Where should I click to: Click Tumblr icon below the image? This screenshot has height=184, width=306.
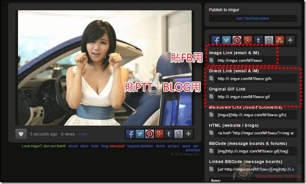coord(169,134)
